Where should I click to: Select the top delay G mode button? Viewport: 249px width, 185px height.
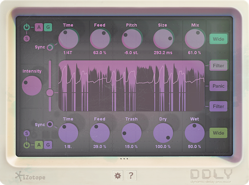48,27
